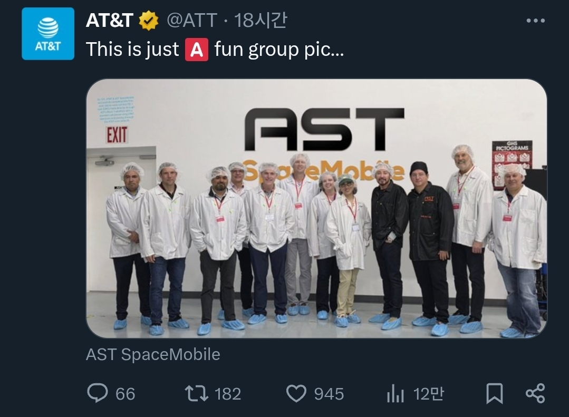569x417 pixels.
Task: Like the tweet with heart icon
Action: tap(296, 393)
